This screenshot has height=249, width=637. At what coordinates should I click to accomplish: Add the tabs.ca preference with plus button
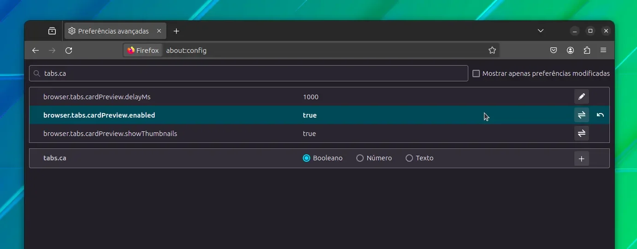point(582,158)
